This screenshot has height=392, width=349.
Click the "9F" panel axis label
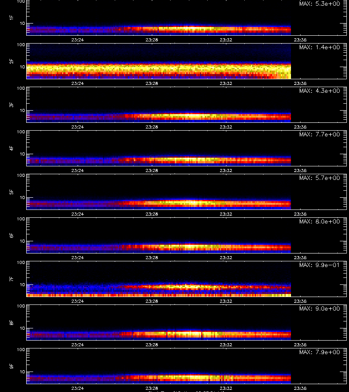[x=11, y=366]
